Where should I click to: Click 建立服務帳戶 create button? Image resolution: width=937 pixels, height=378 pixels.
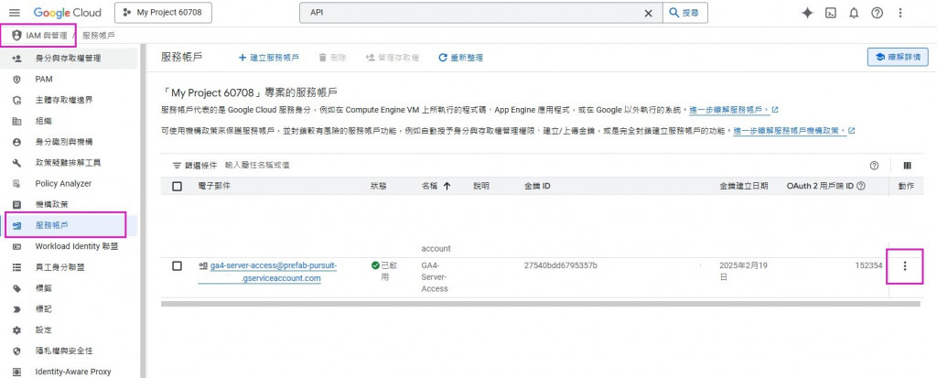tap(269, 58)
